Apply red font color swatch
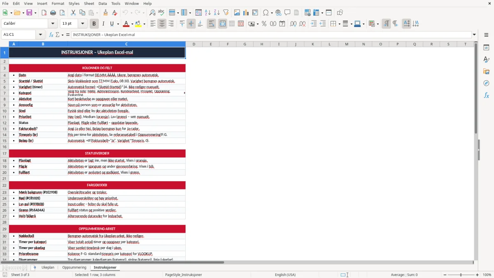Viewport: 494px width, 278px height. click(x=126, y=24)
